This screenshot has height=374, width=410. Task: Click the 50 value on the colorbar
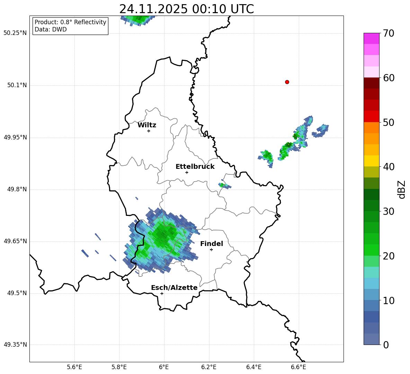[x=389, y=122]
